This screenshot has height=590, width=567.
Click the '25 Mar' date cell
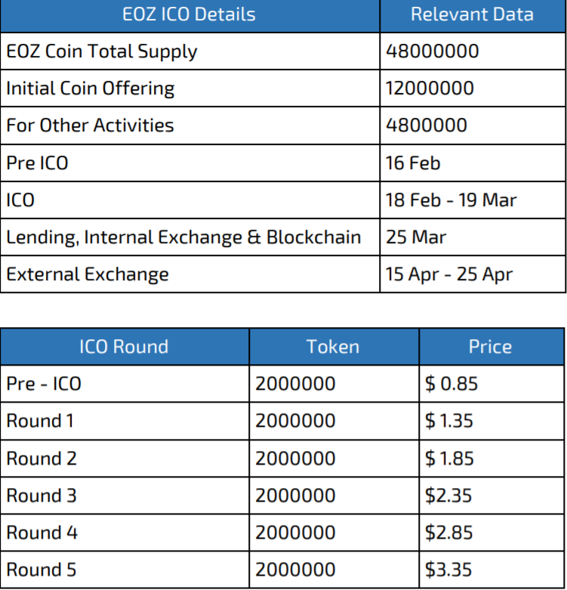tap(416, 237)
